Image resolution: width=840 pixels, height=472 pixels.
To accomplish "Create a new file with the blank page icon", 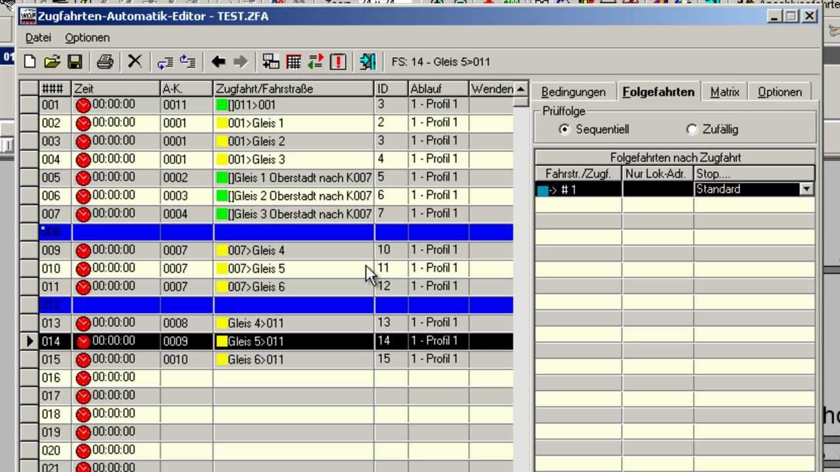I will pos(30,62).
